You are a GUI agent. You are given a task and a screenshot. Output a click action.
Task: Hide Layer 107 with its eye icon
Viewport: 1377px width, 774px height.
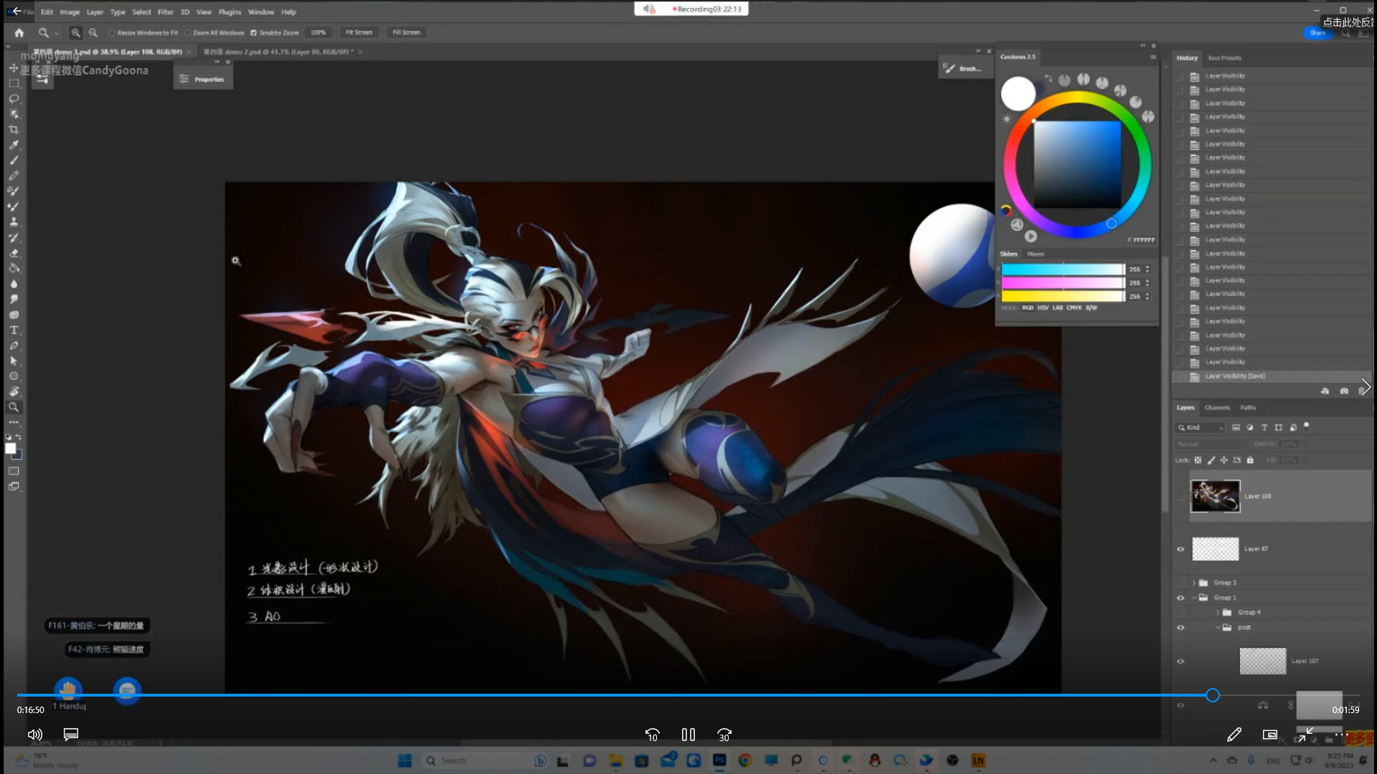point(1180,661)
